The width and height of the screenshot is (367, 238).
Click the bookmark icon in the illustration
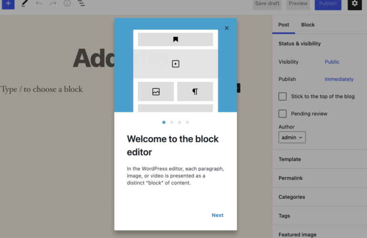[x=175, y=40]
